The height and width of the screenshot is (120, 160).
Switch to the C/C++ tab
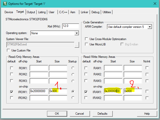[x=63, y=12]
